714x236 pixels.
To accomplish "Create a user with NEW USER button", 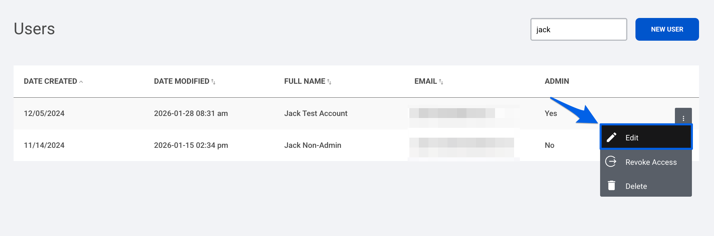I will [x=667, y=29].
